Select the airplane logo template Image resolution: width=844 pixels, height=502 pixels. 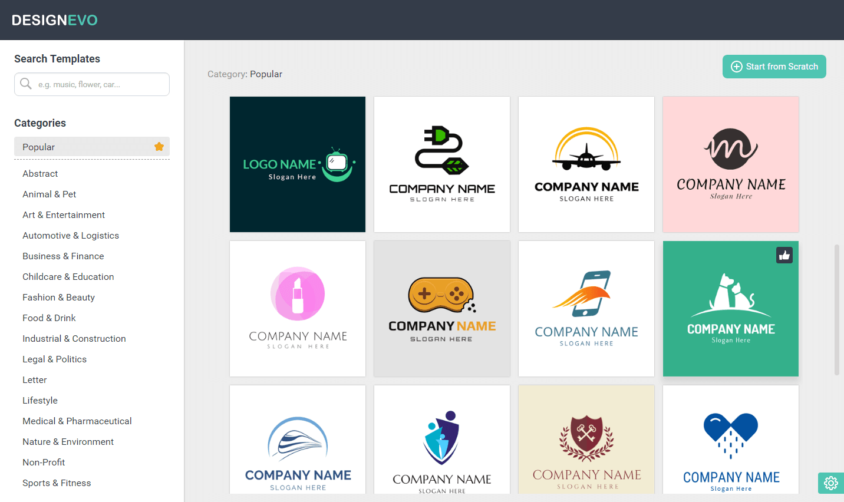(x=586, y=164)
